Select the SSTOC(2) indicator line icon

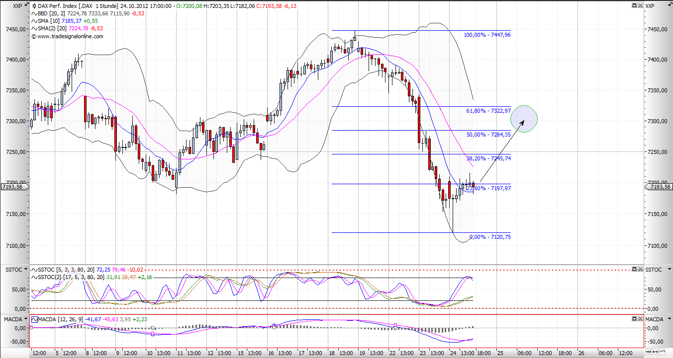(x=35, y=277)
